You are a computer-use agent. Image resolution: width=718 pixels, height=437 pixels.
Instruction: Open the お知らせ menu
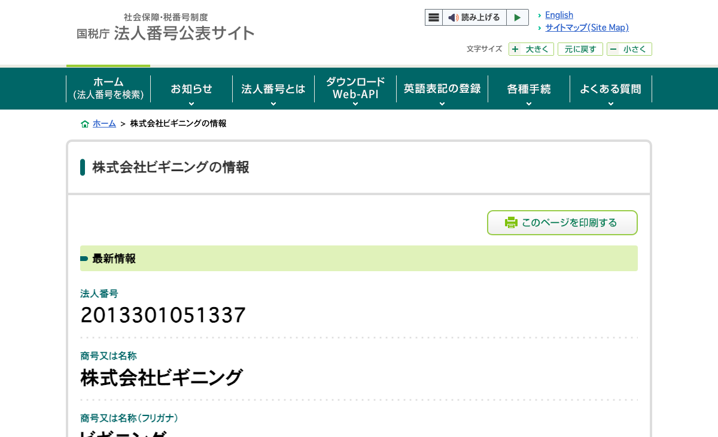191,89
